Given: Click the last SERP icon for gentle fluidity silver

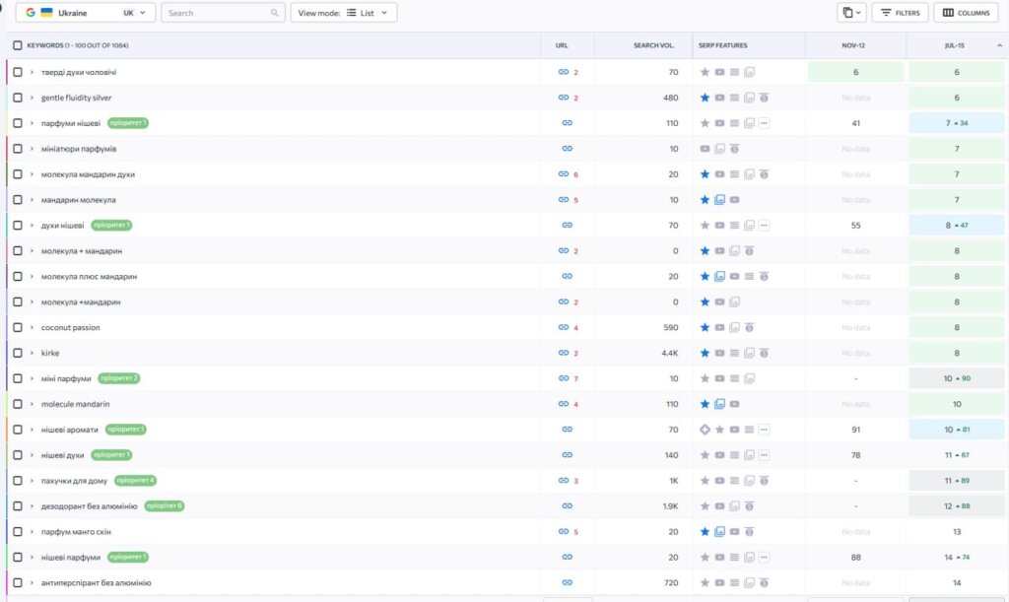Looking at the screenshot, I should pos(765,98).
